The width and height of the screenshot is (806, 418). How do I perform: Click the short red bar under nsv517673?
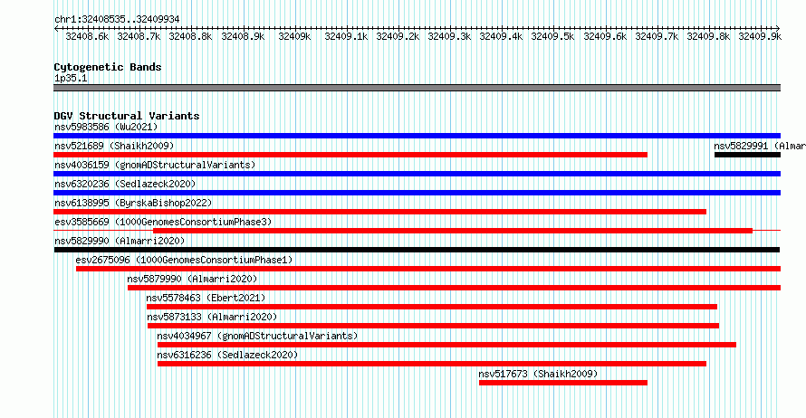point(563,383)
